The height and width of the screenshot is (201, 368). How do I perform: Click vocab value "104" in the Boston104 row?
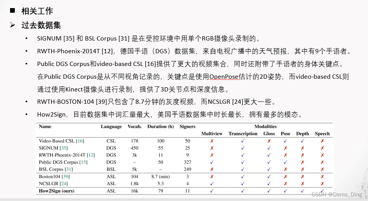pyautogui.click(x=135, y=176)
